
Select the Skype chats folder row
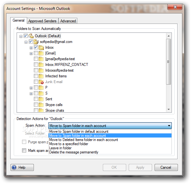coord(55,110)
